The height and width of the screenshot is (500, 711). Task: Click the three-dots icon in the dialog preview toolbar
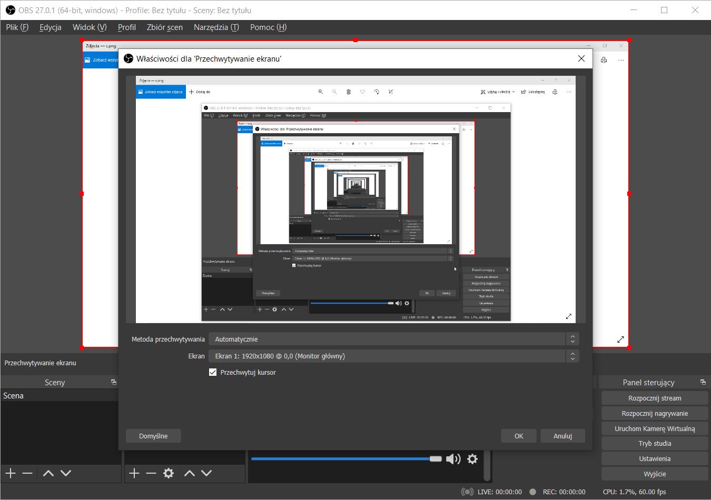(569, 92)
